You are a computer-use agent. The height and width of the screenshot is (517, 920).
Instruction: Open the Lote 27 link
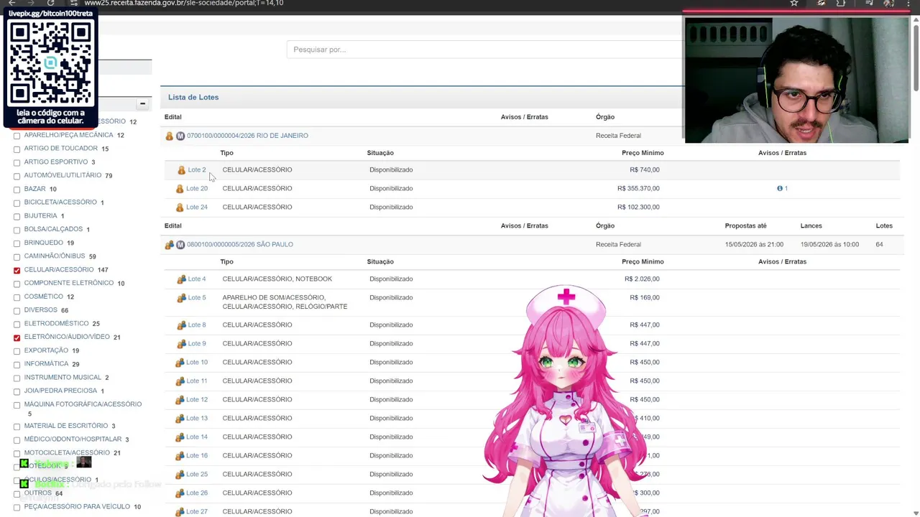click(x=196, y=511)
